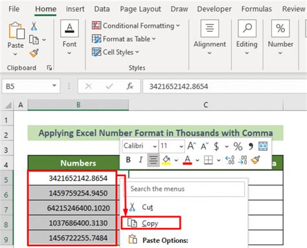This screenshot has height=248, width=307.
Task: Apply yellow fill color in mini toolbar
Action: (x=166, y=160)
